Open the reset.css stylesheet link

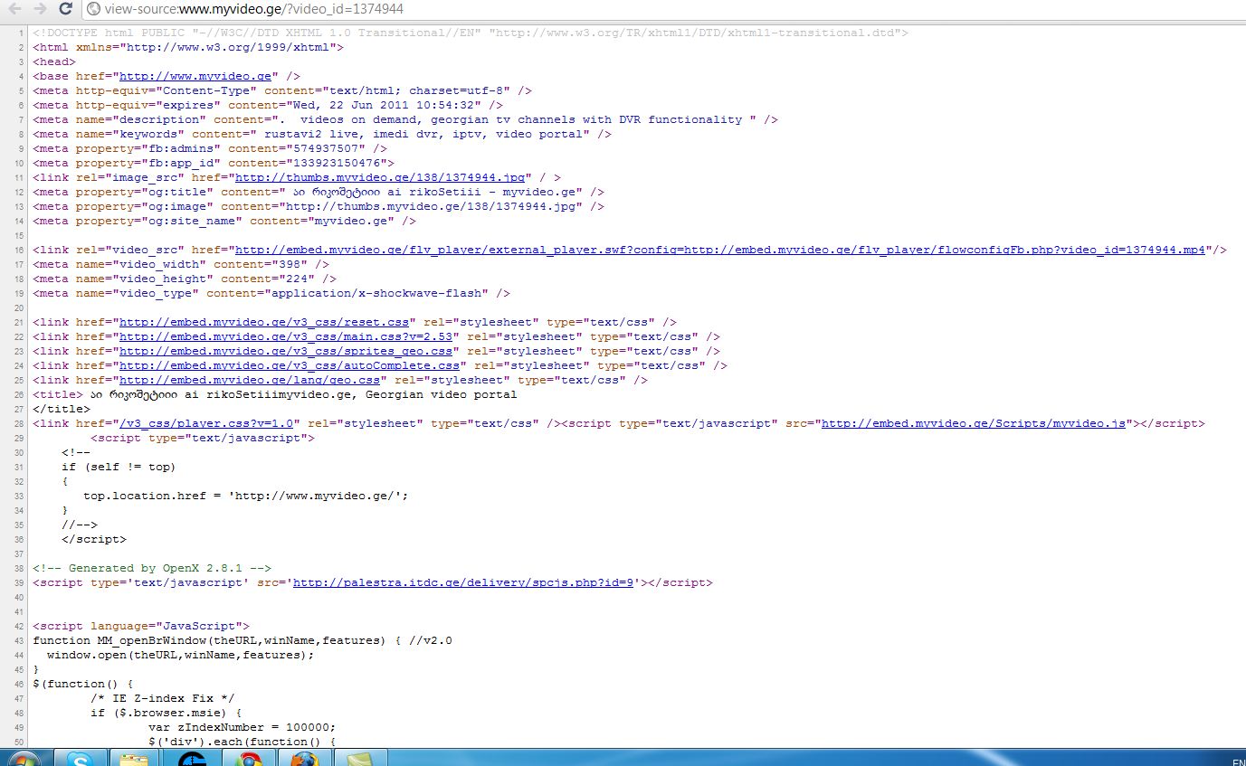(267, 322)
